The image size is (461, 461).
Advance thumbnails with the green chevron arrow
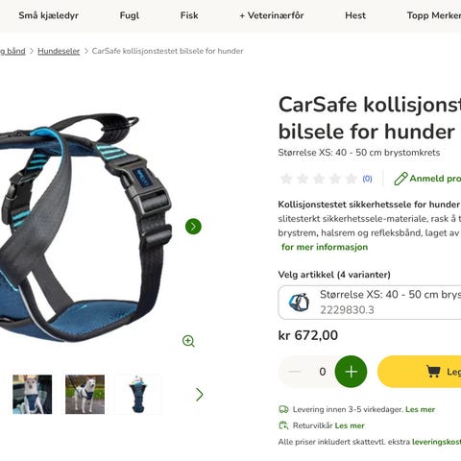click(200, 395)
